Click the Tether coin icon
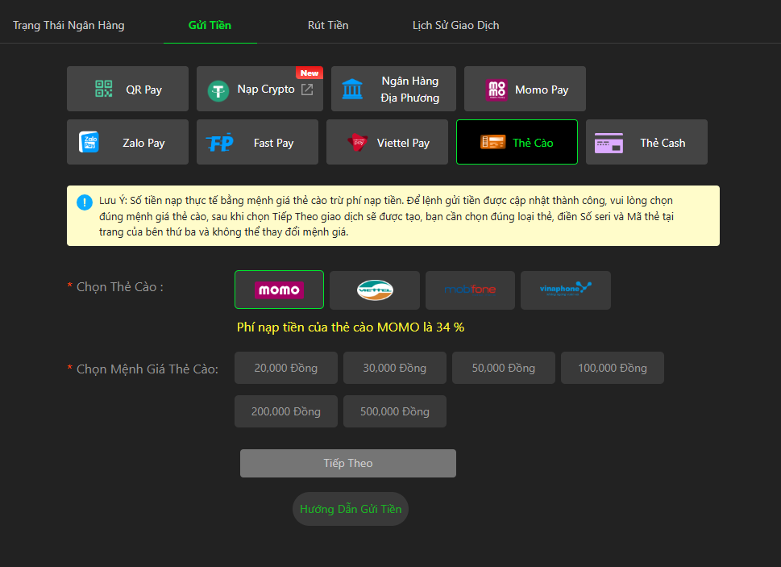 [x=218, y=91]
